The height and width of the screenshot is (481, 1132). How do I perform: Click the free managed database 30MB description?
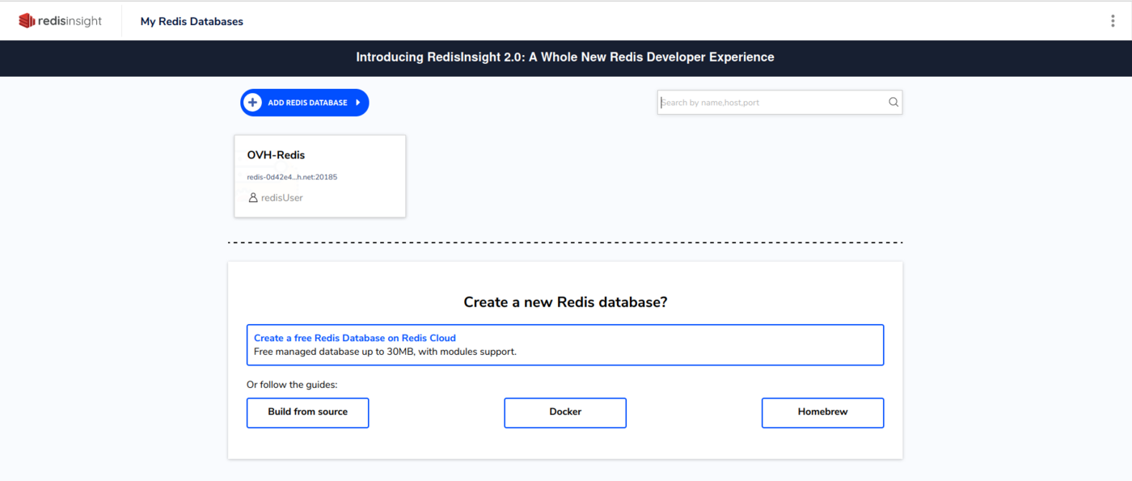(385, 352)
